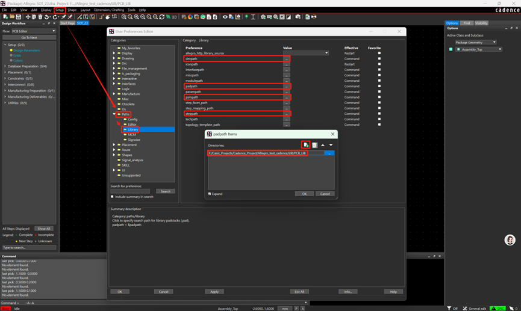Open the Setup menu
The width and height of the screenshot is (521, 311).
[60, 10]
